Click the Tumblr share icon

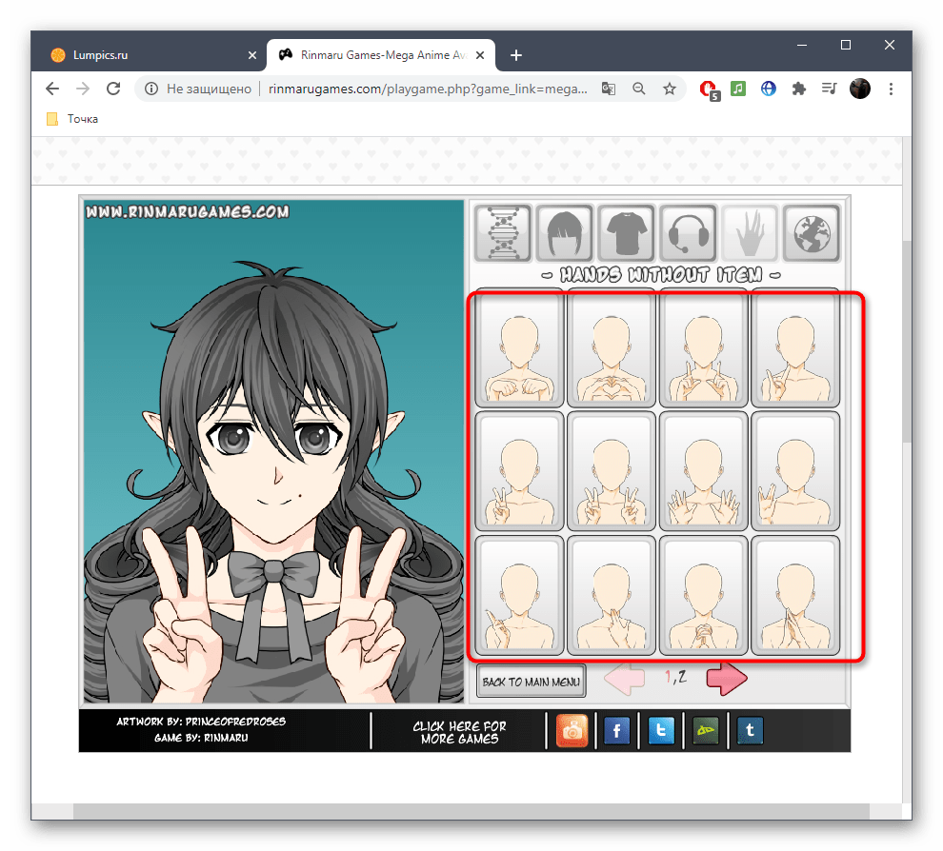(750, 731)
